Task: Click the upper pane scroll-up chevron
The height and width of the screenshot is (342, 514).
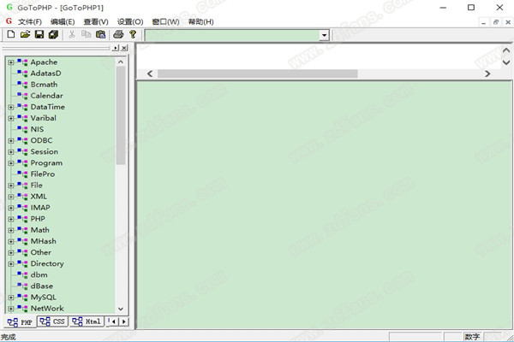Action: (506, 50)
